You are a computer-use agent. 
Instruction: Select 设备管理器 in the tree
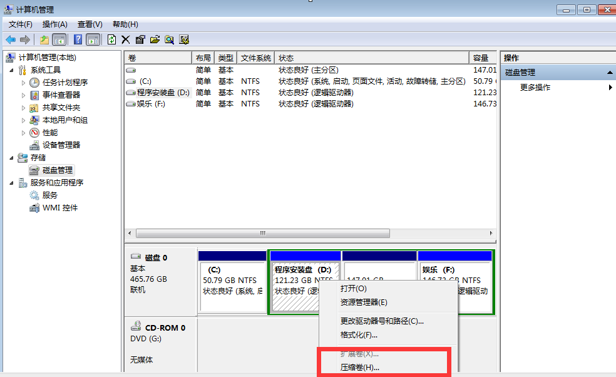pos(61,145)
